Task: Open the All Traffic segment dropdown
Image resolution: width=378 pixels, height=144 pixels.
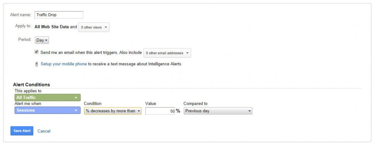Action: tap(48, 97)
